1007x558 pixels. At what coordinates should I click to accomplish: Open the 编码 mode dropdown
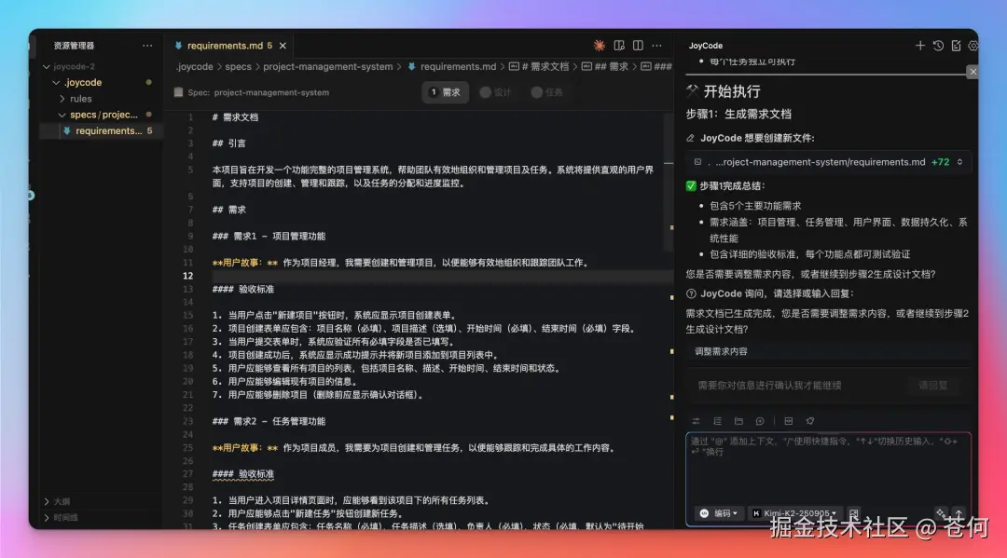720,514
